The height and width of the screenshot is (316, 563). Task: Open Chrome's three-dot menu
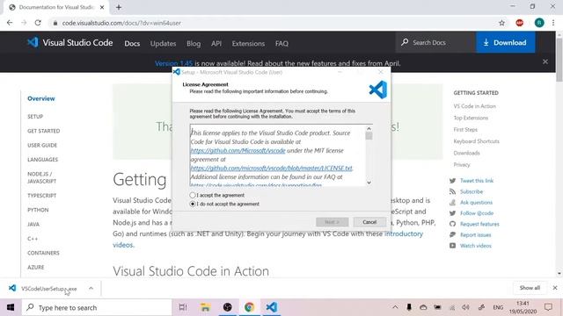pos(553,23)
